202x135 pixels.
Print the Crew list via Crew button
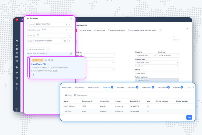(68, 95)
